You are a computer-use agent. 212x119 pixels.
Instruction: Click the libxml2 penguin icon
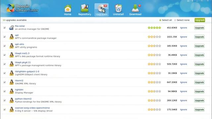tap(12, 82)
